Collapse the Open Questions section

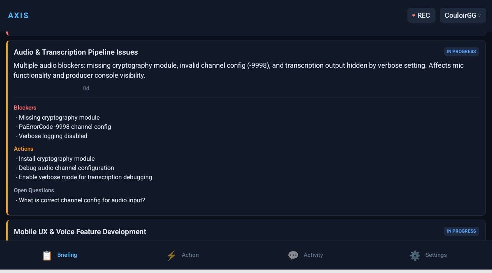[x=34, y=190]
